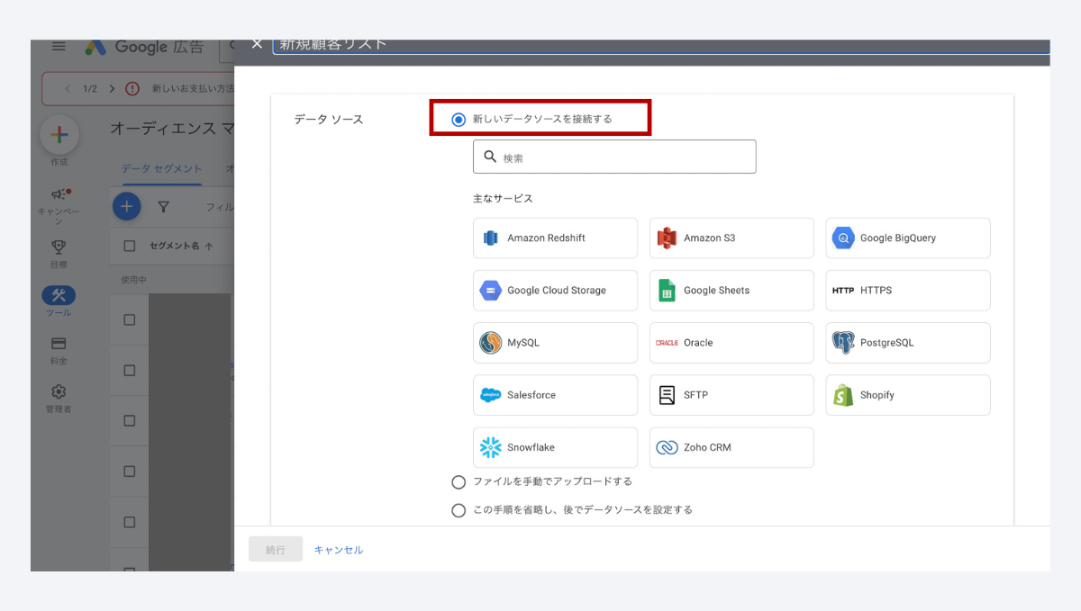1081x611 pixels.
Task: Choose the HTTPS data source
Action: point(908,291)
